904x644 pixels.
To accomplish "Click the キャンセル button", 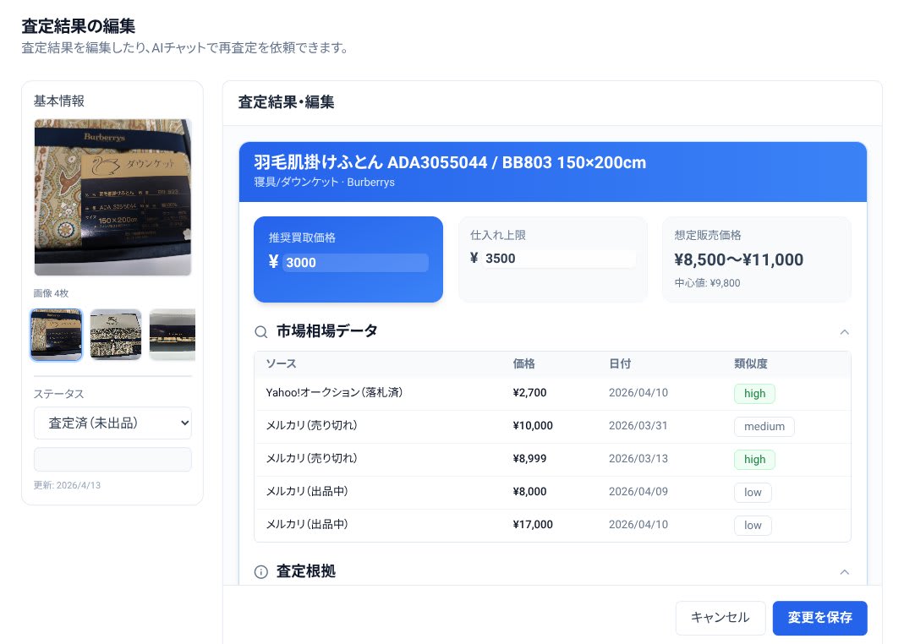I will [x=720, y=618].
